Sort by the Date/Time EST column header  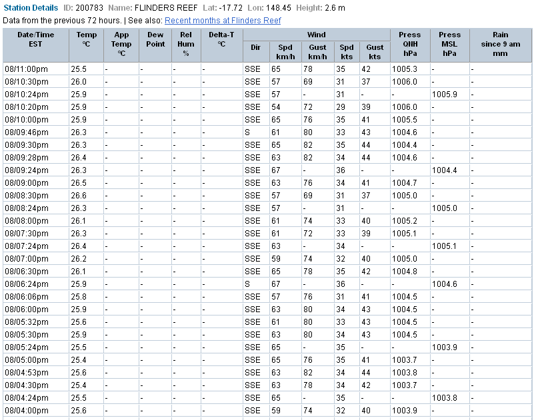click(x=35, y=45)
